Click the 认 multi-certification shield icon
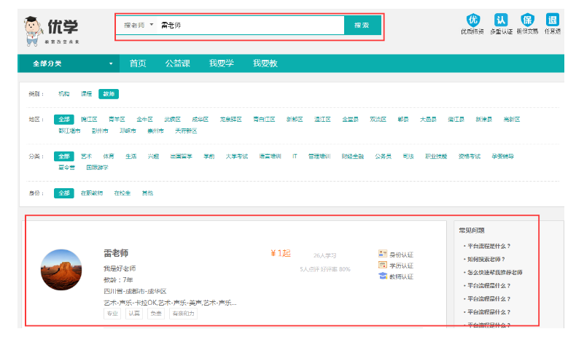576x345 pixels. [499, 20]
